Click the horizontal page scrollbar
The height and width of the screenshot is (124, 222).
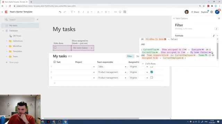tap(91, 118)
